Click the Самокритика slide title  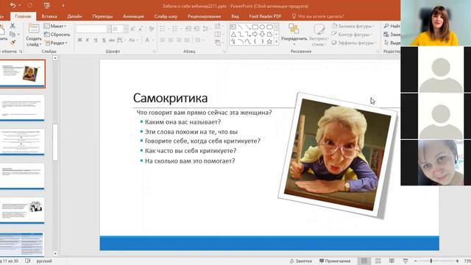pos(170,98)
